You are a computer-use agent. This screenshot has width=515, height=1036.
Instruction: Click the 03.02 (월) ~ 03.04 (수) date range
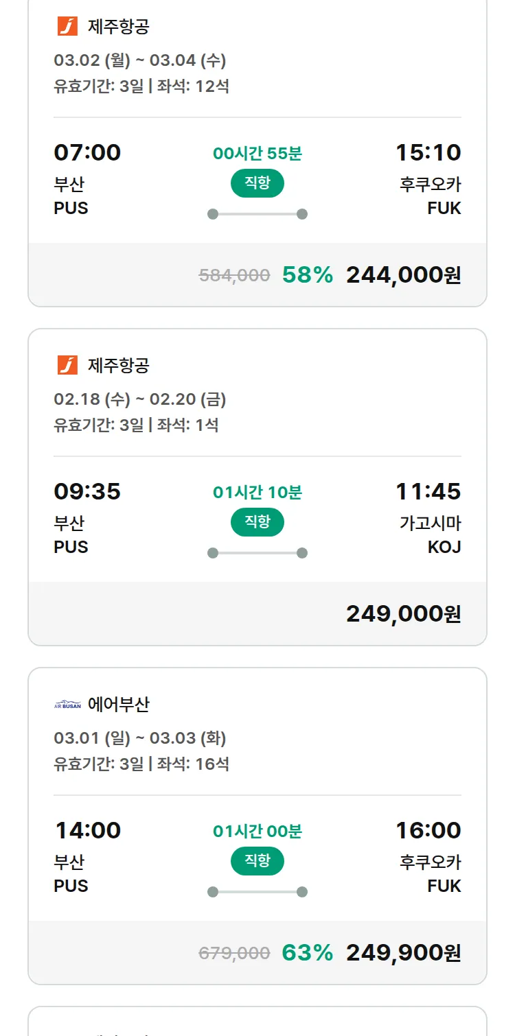(x=140, y=60)
